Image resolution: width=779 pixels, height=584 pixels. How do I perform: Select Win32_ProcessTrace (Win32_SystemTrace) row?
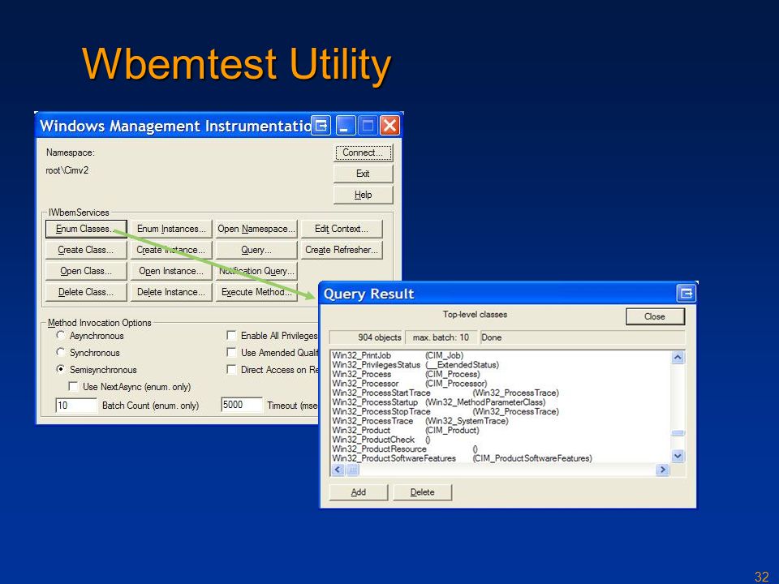[501, 421]
